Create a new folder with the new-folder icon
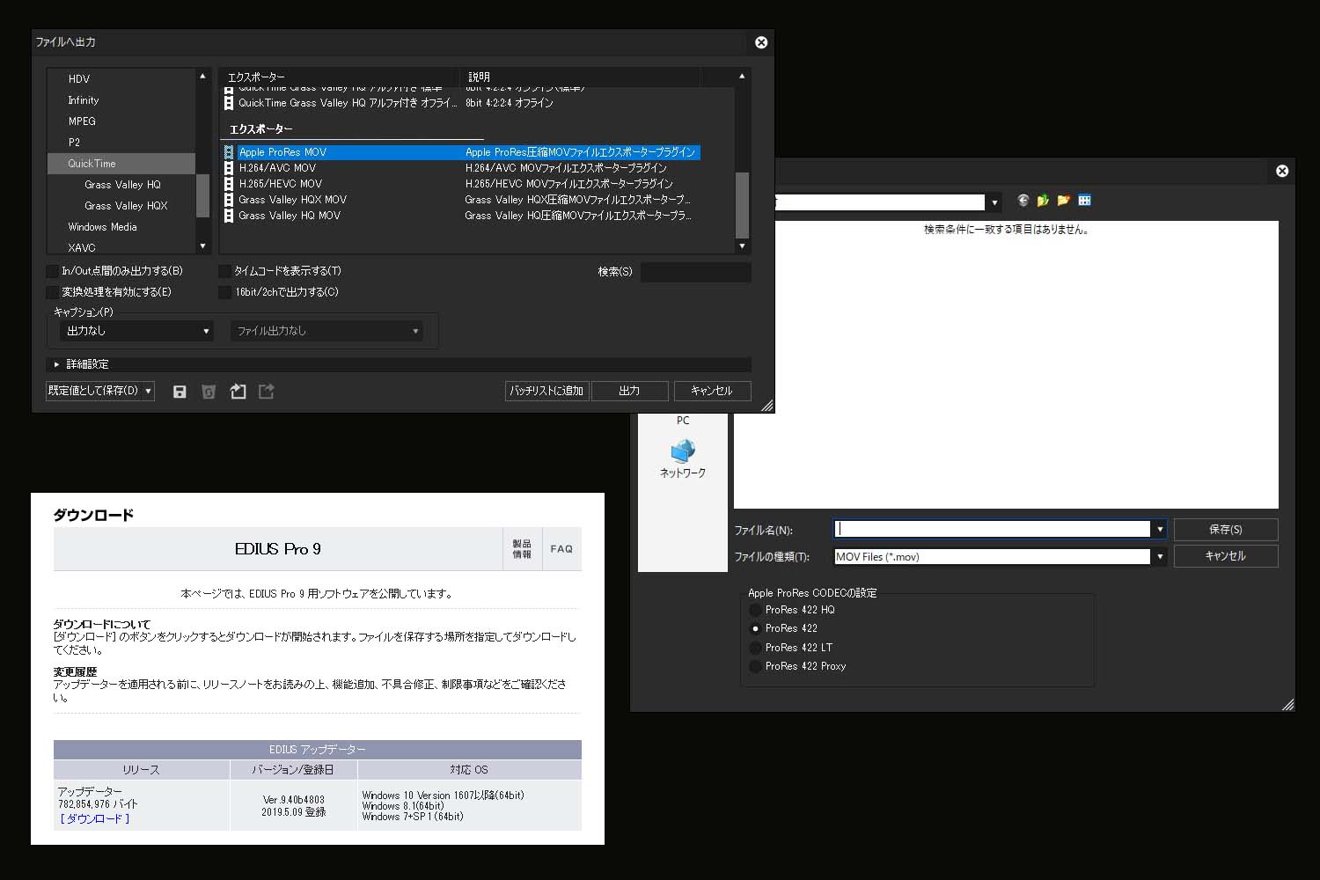The width and height of the screenshot is (1320, 880). tap(1064, 201)
